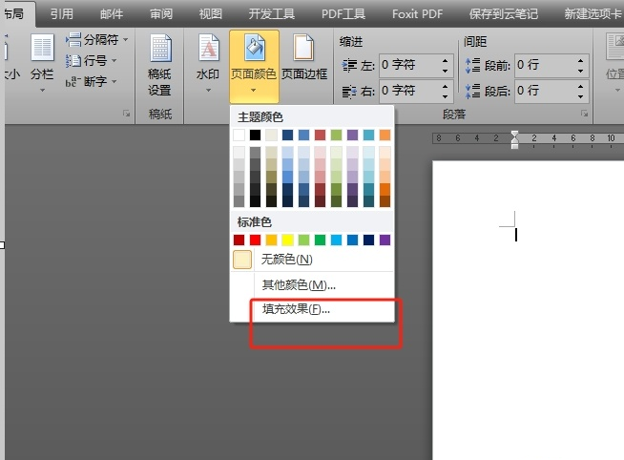Click the right indent value field

408,91
